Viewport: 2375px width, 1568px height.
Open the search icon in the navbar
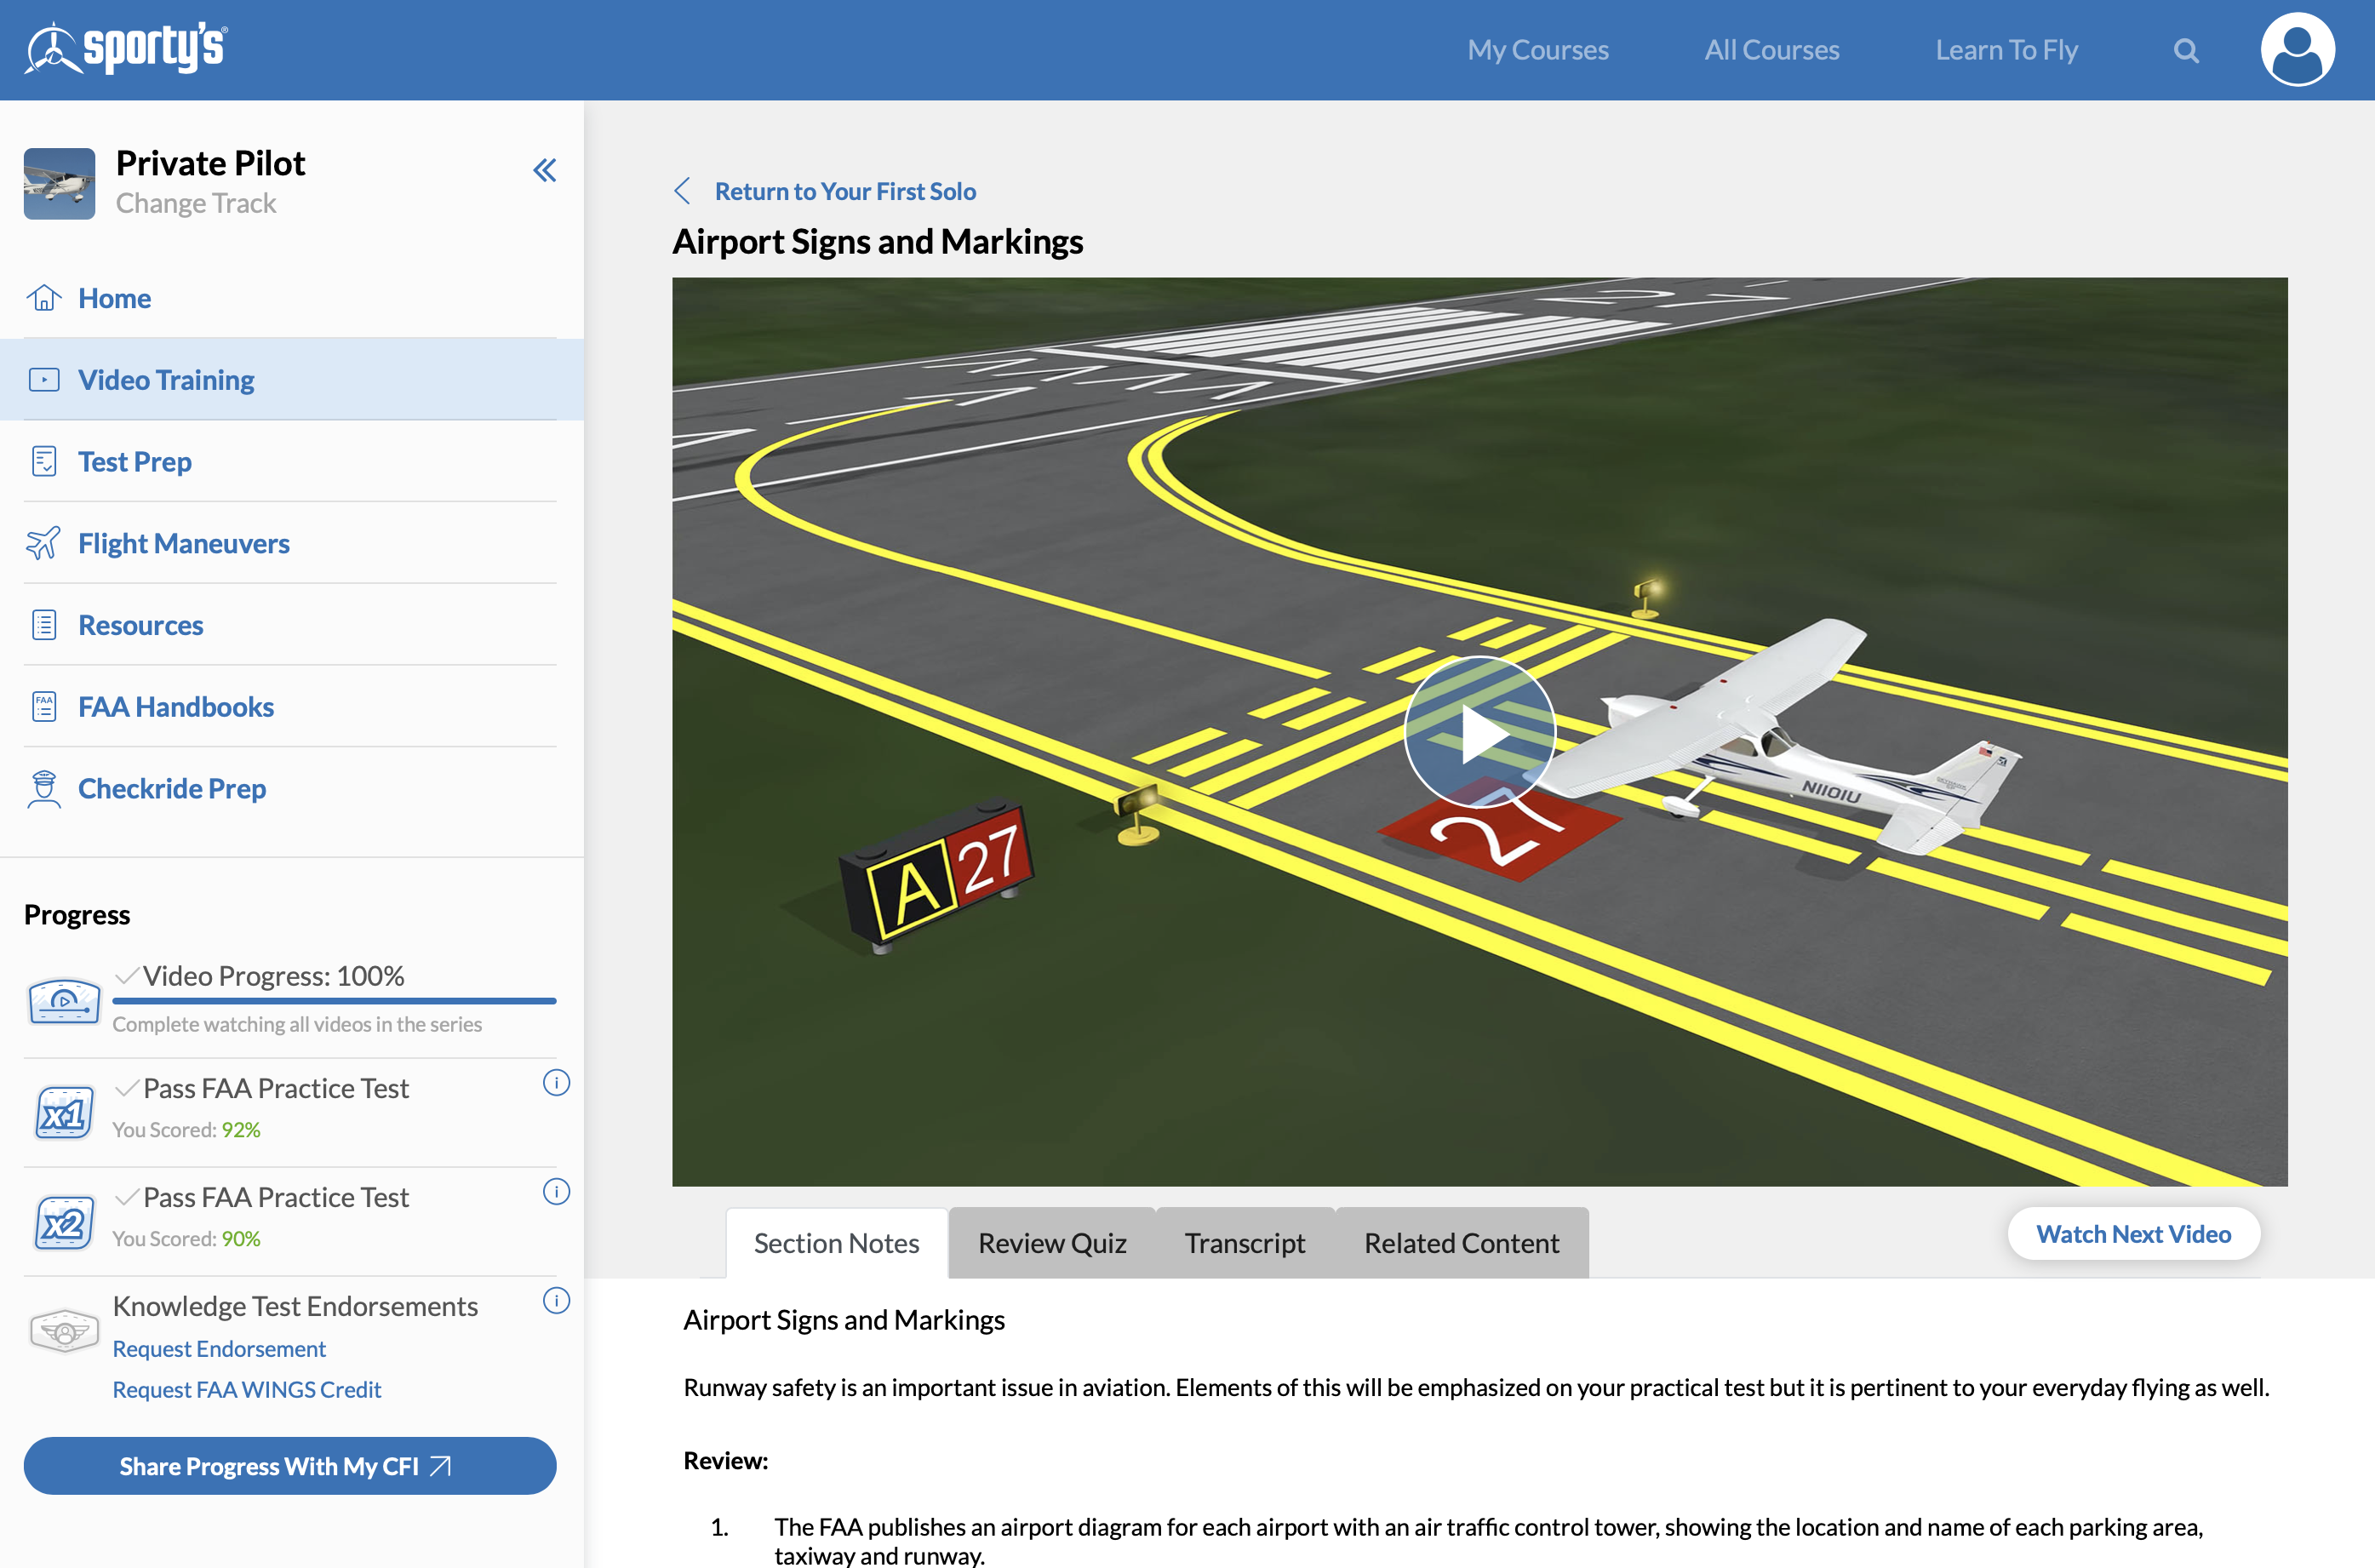coord(2186,49)
